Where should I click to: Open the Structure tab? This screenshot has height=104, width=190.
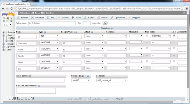[x=38, y=18]
